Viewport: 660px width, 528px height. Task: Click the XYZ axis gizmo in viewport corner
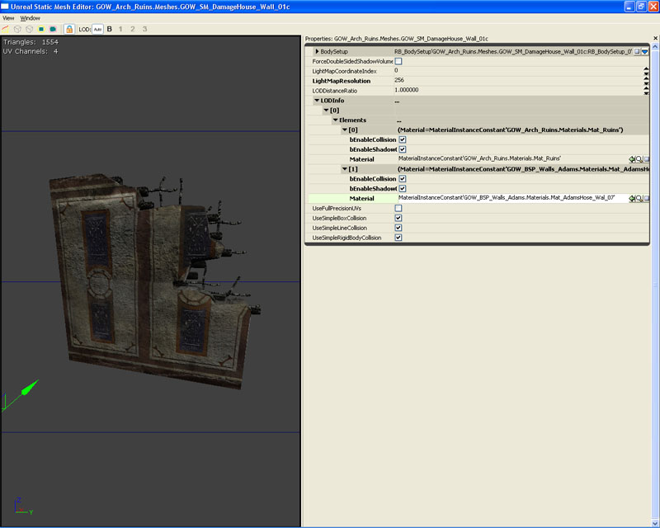(23, 506)
